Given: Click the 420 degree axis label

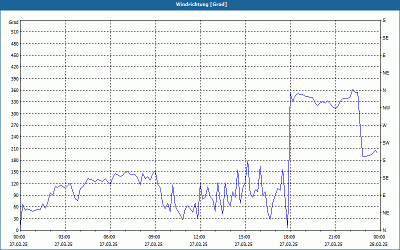Looking at the screenshot, I should pos(15,67).
